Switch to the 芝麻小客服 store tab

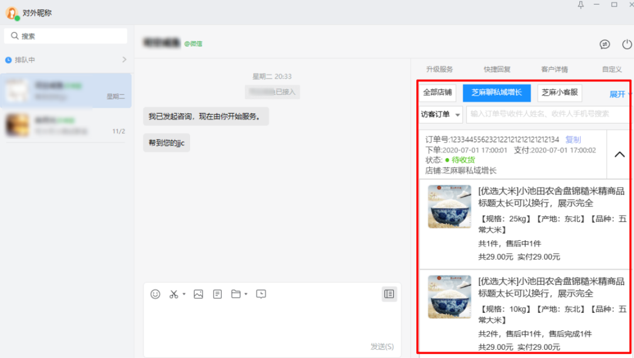559,93
